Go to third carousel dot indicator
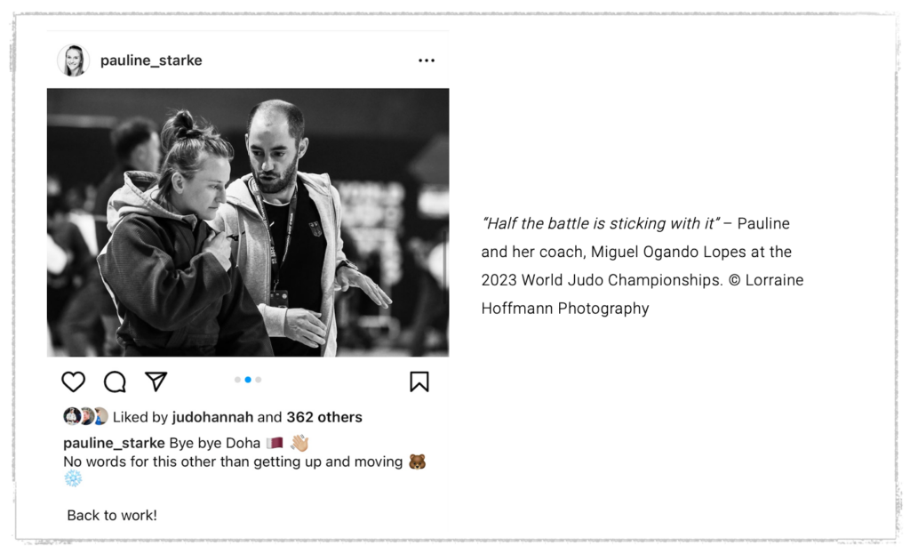910x554 pixels. pos(259,380)
